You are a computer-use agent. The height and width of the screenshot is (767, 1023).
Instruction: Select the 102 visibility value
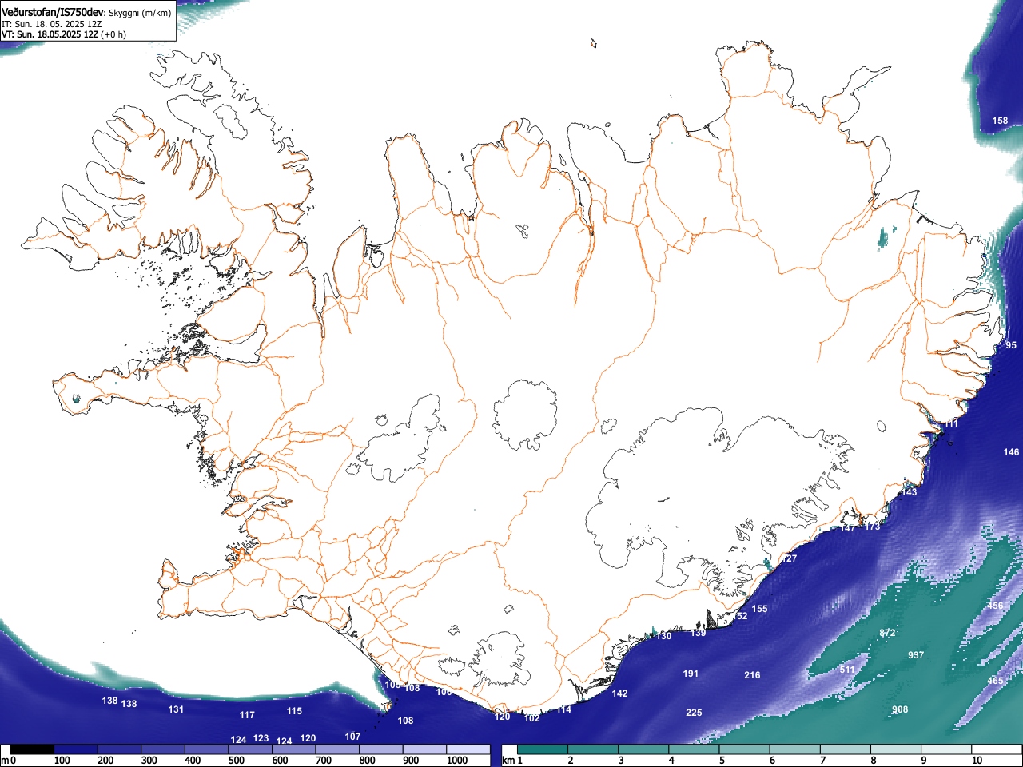pos(531,718)
